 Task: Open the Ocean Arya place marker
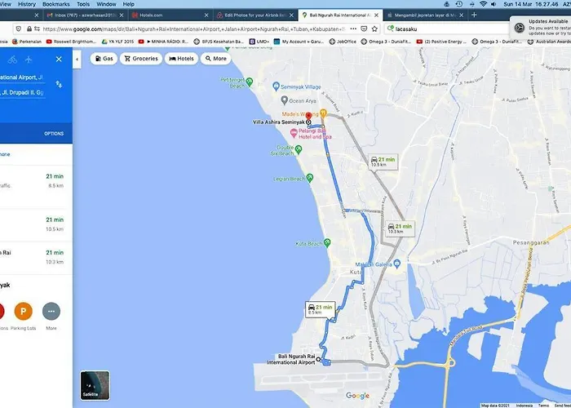tap(285, 100)
